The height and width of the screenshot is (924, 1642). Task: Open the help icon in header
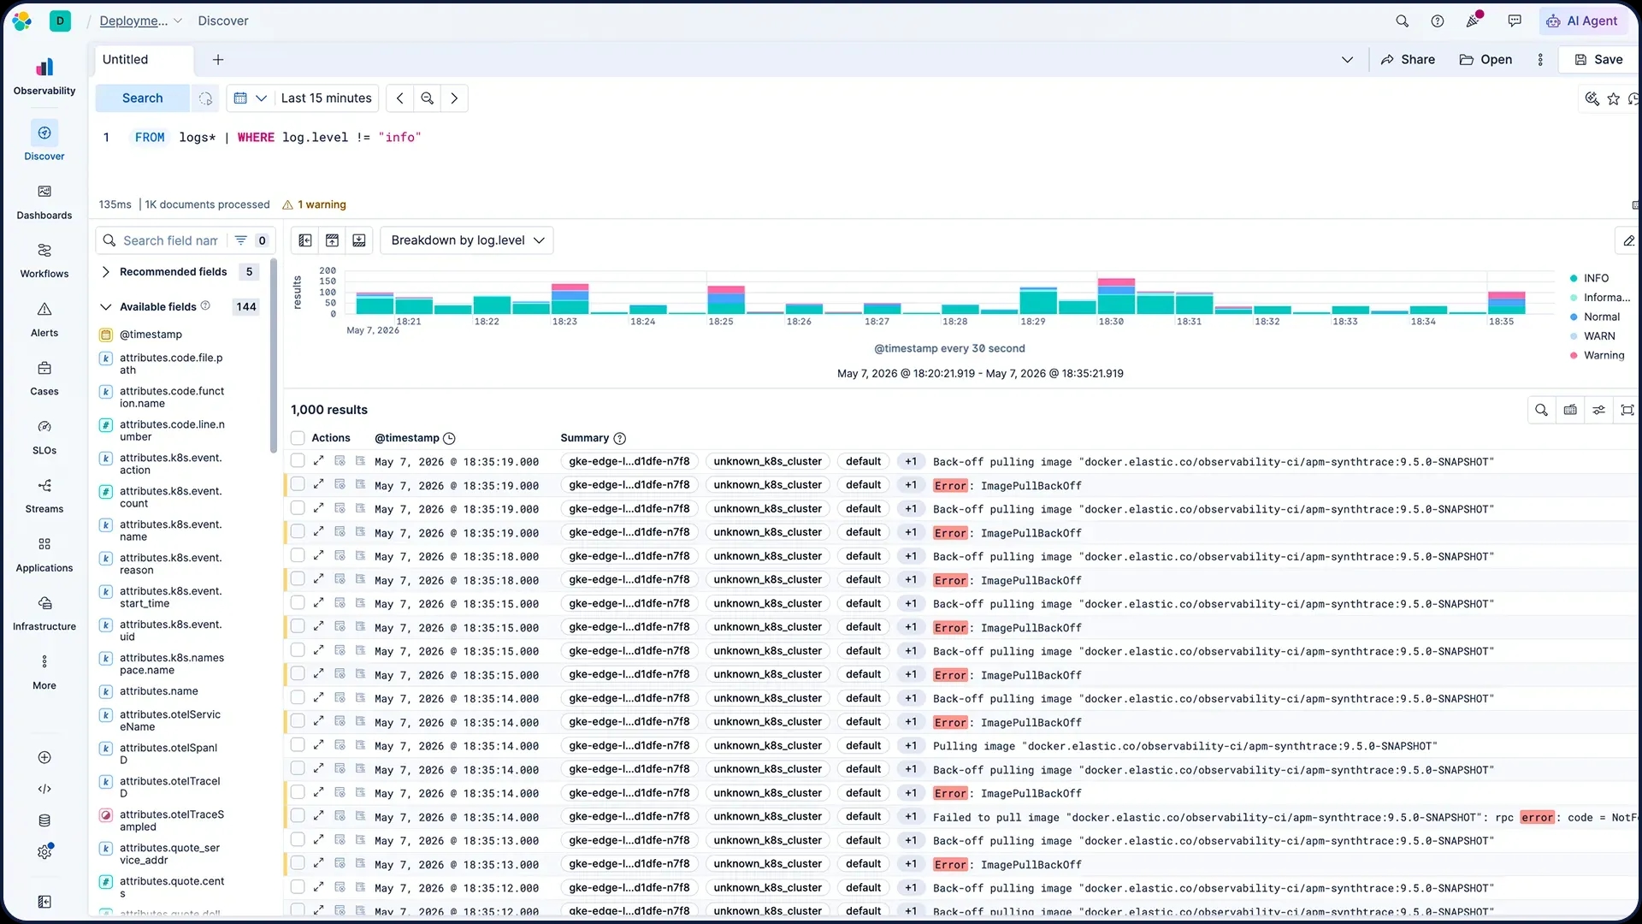tap(1438, 21)
